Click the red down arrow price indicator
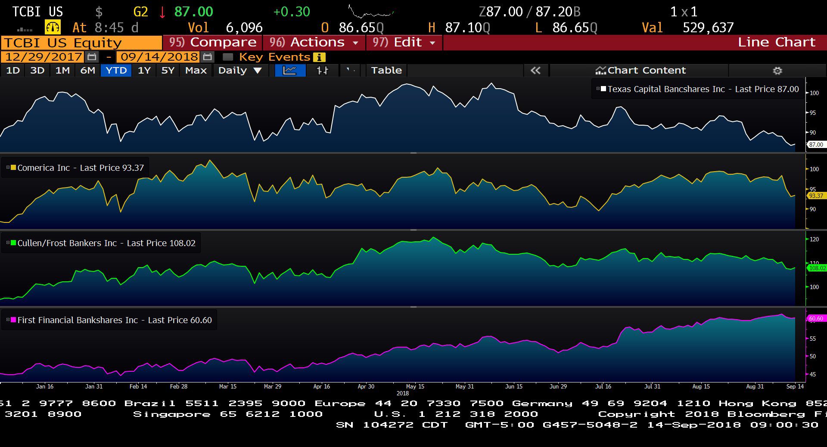This screenshot has width=827, height=447. 162,12
